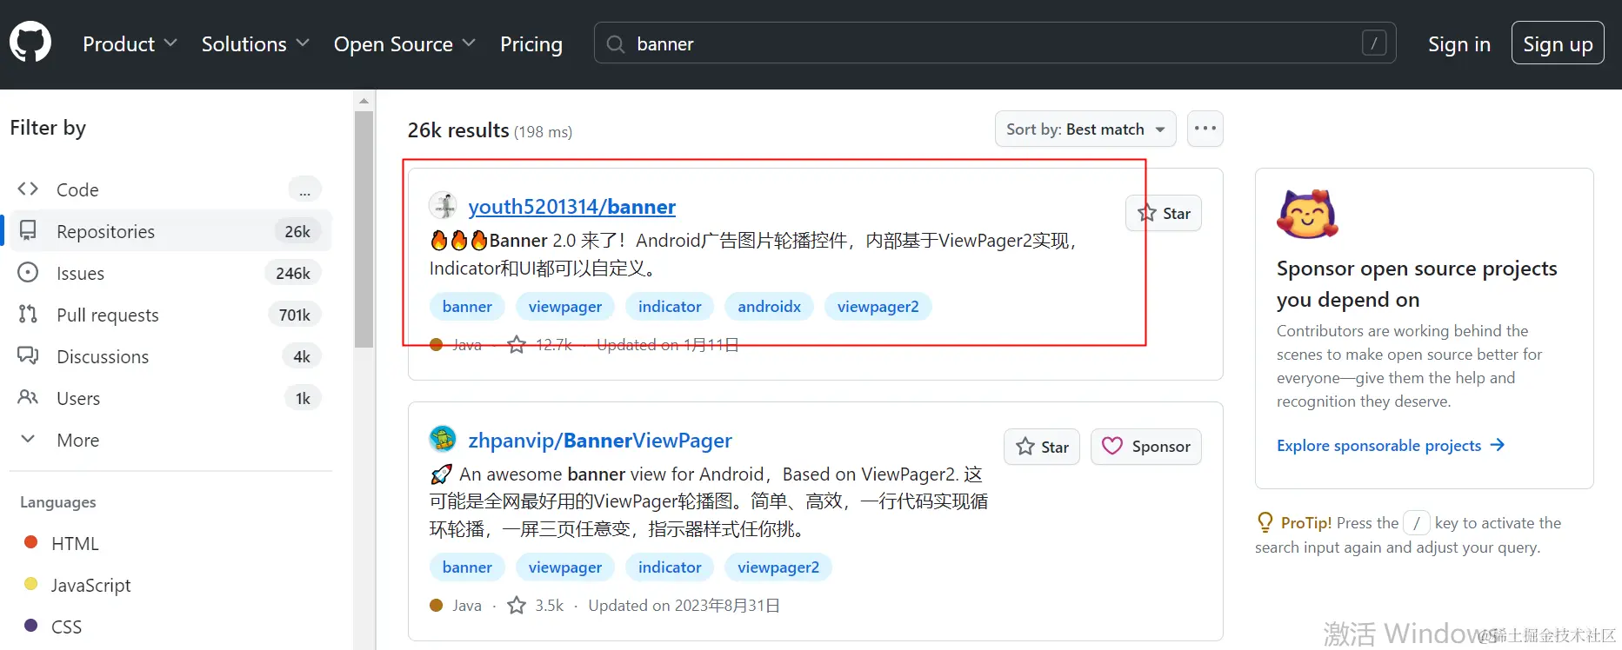
Task: Click the Sign up button
Action: (x=1558, y=43)
